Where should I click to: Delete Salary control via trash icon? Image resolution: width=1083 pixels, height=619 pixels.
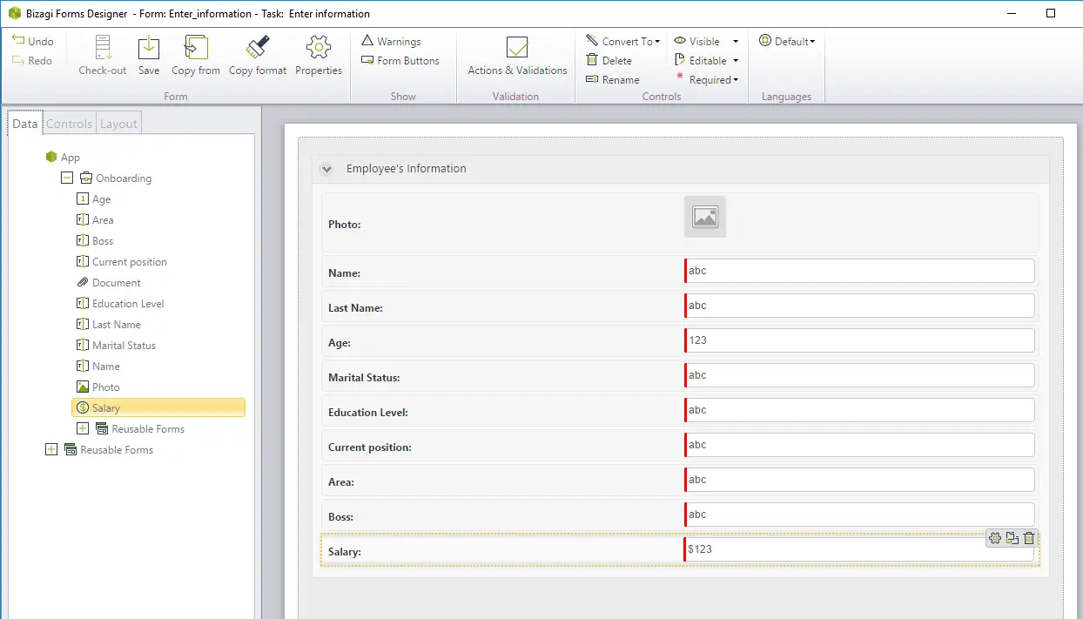[1029, 538]
